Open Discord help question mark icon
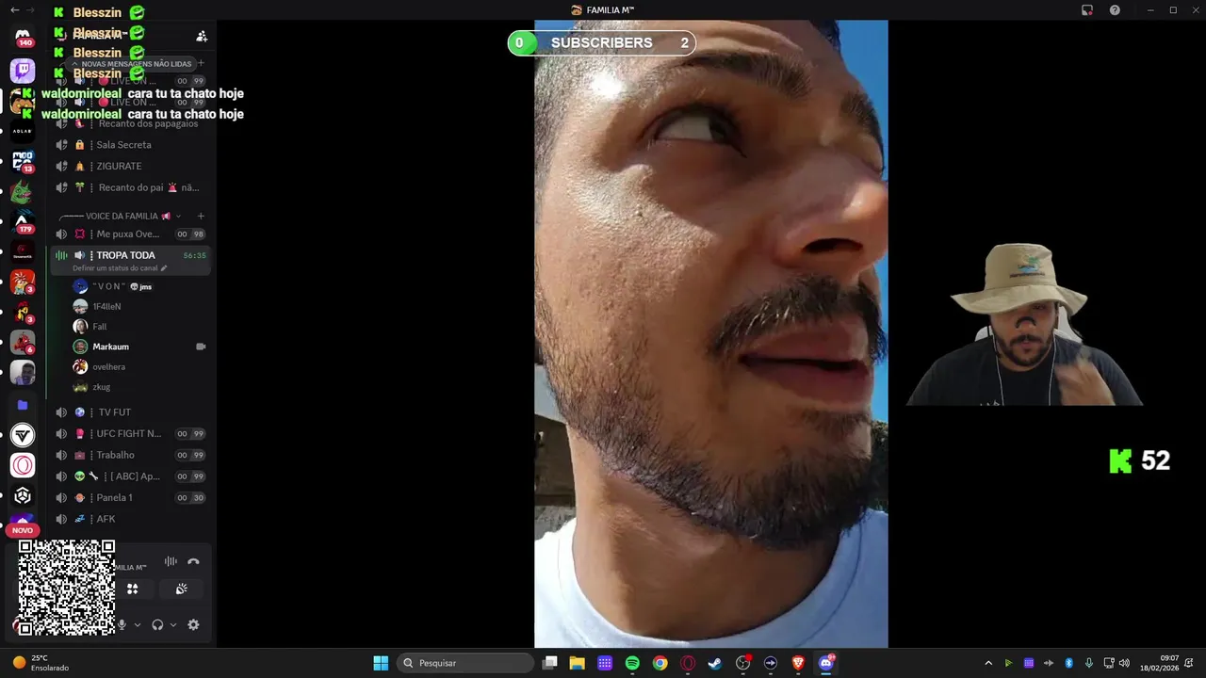Screen dimensions: 1206x678 [1115, 10]
